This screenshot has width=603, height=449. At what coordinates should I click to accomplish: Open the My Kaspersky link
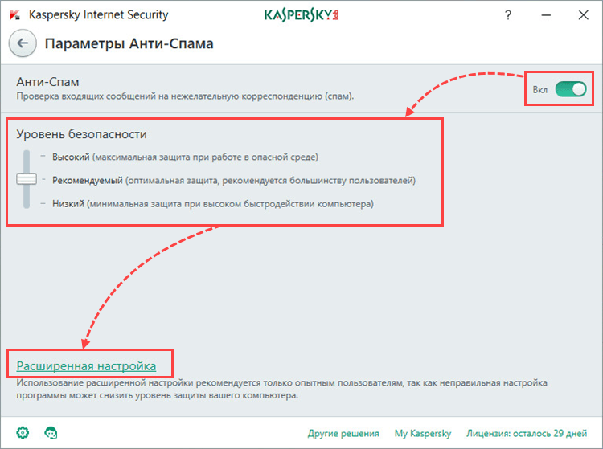click(x=423, y=433)
